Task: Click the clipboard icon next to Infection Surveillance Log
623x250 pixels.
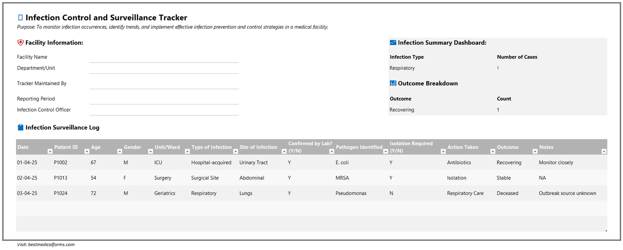Action: pyautogui.click(x=21, y=127)
